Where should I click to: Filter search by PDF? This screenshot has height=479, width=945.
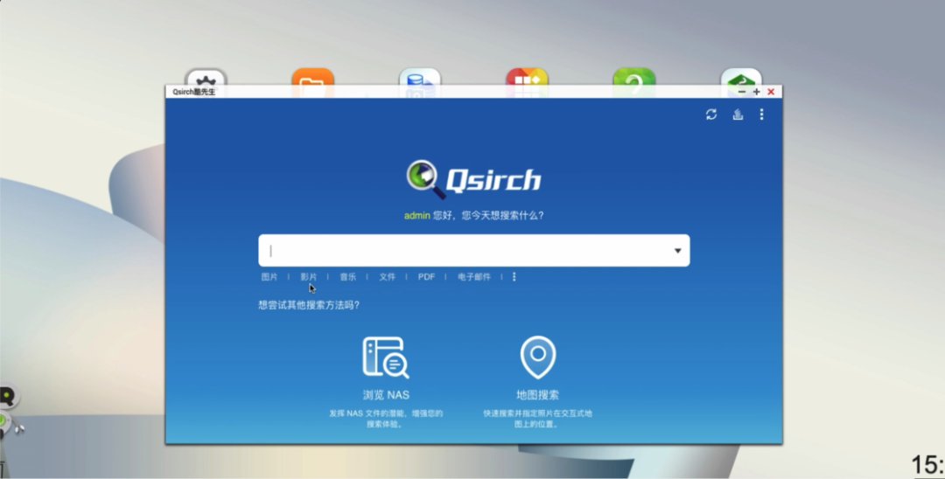[x=426, y=277]
